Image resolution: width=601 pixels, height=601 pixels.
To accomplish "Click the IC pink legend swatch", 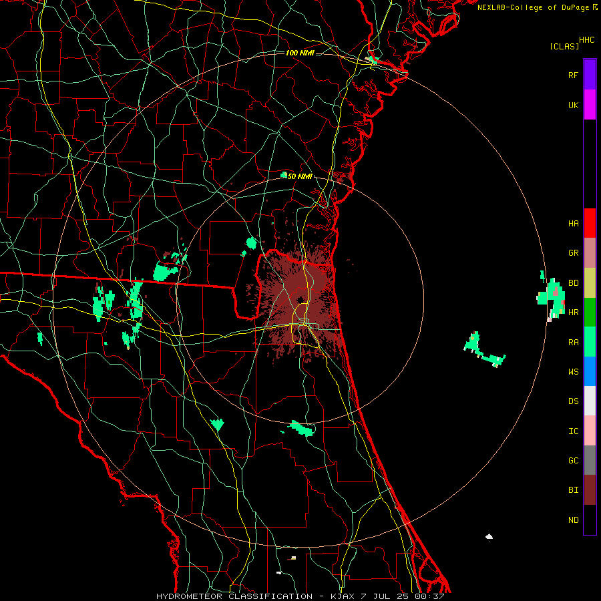I will pyautogui.click(x=590, y=431).
